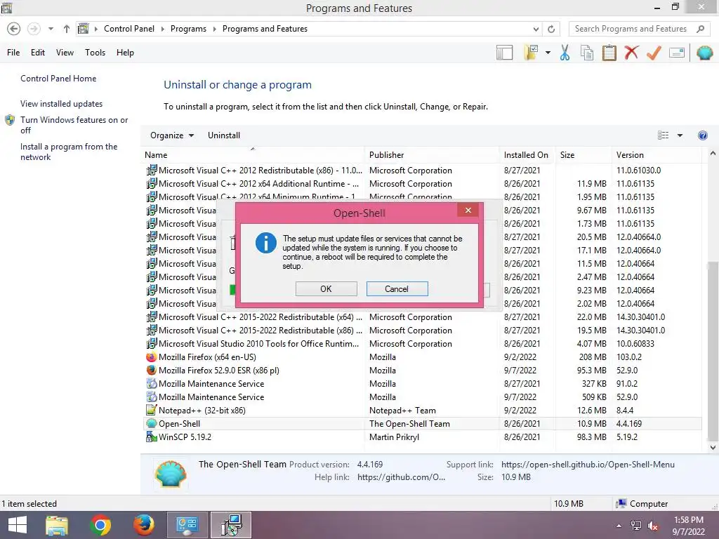Click the Paste clipboard toolbar icon

(x=609, y=53)
